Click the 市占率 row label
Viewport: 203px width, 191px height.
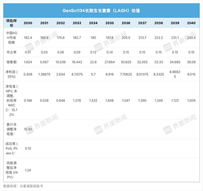pyautogui.click(x=12, y=52)
